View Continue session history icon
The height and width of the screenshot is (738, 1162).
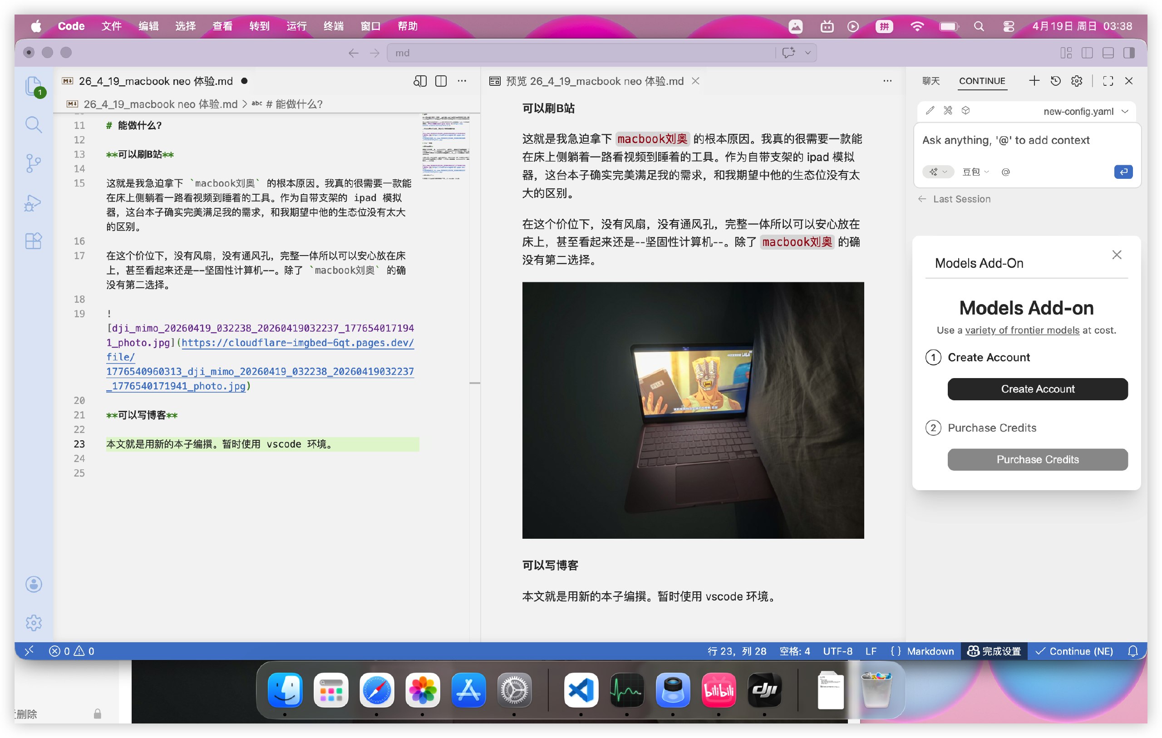coord(1055,81)
